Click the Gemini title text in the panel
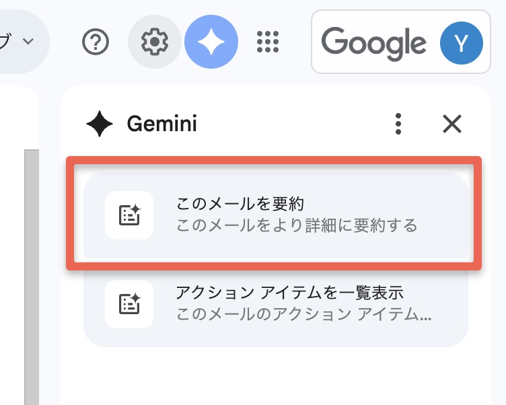This screenshot has width=506, height=405. point(162,124)
